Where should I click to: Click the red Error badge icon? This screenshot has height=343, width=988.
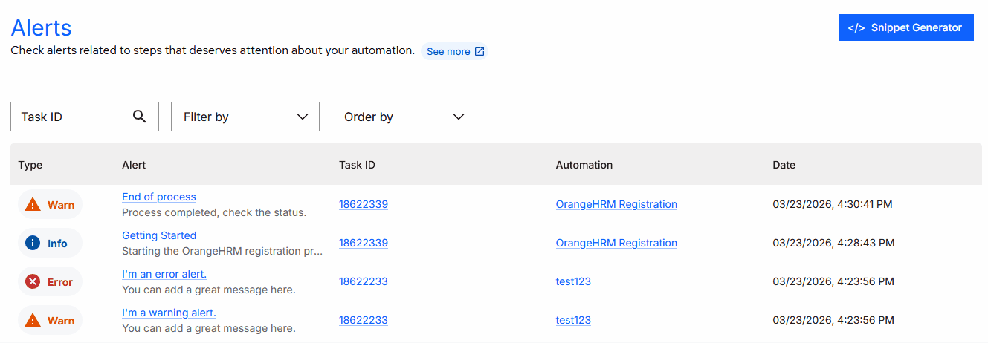click(x=33, y=282)
